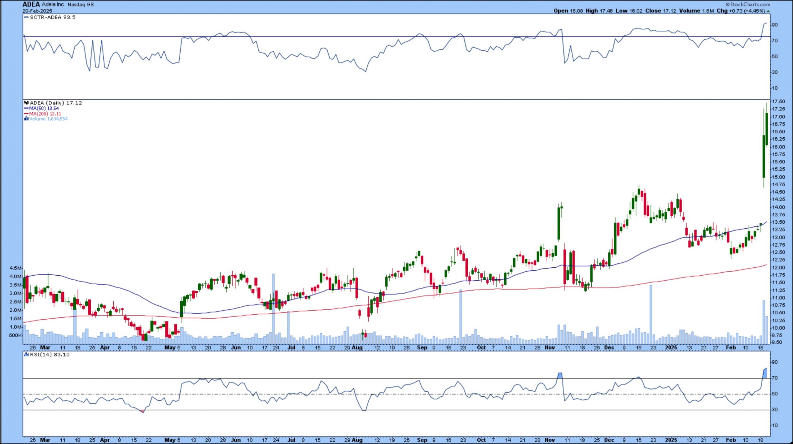The width and height of the screenshot is (793, 444).
Task: Click the 17.50 price axis label
Action: [x=778, y=101]
